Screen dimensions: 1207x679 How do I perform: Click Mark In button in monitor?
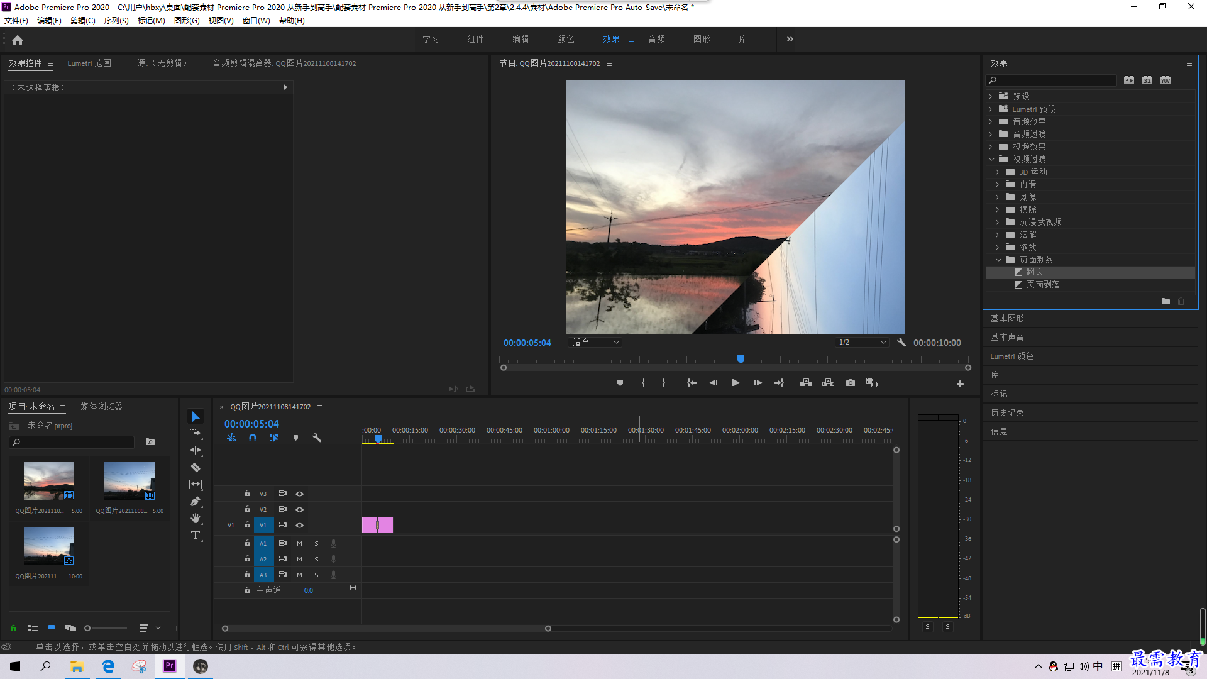[643, 383]
